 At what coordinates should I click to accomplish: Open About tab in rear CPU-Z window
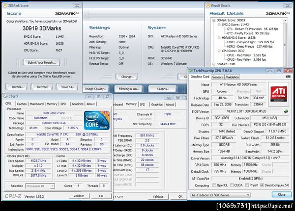(x=170, y=105)
